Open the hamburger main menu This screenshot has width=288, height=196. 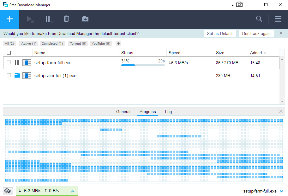coord(278,19)
